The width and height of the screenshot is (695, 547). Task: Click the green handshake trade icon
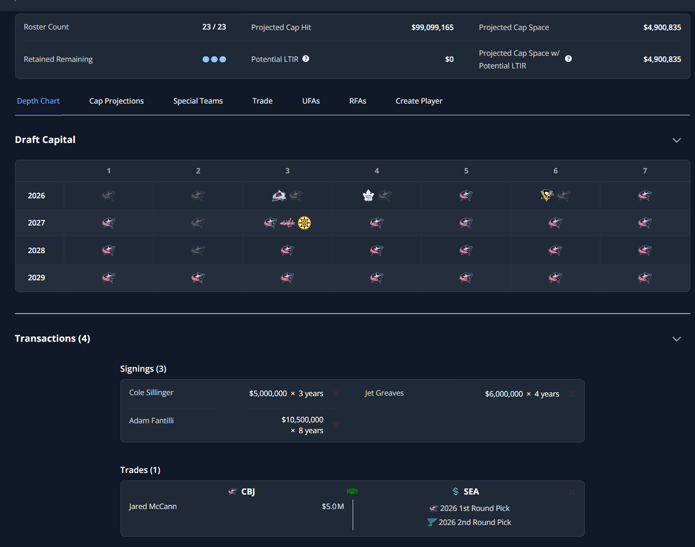pyautogui.click(x=352, y=491)
